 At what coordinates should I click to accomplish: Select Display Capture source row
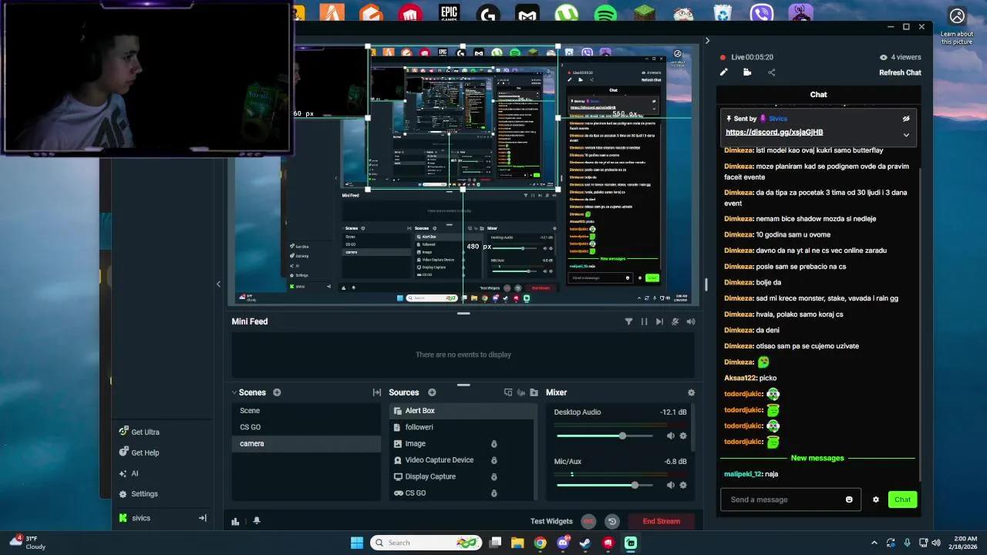tap(461, 476)
